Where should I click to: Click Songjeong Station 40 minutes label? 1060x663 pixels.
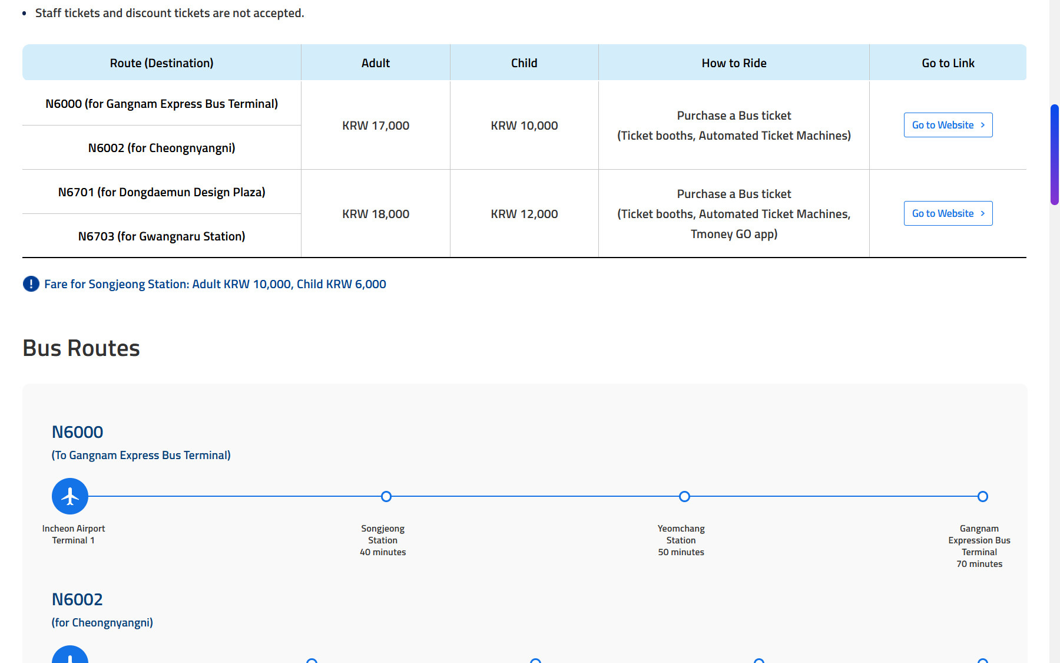click(383, 540)
